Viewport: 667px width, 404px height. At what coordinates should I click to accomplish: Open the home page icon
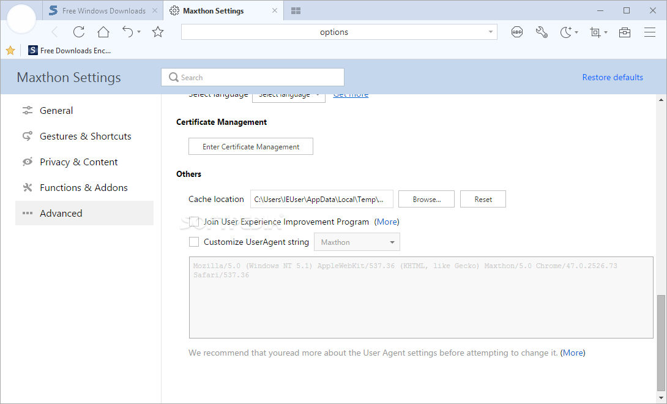point(103,32)
